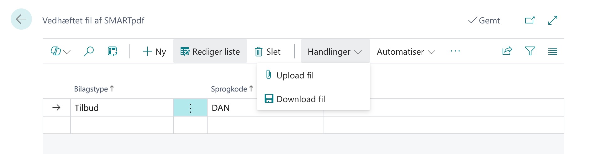Open the Copilot dropdown
The width and height of the screenshot is (607, 154).
(x=60, y=52)
